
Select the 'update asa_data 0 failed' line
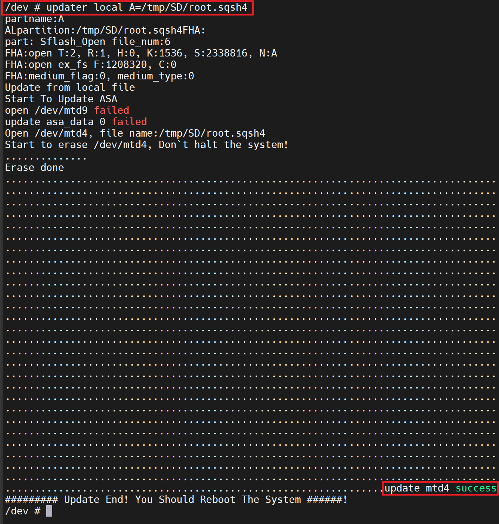coord(75,121)
